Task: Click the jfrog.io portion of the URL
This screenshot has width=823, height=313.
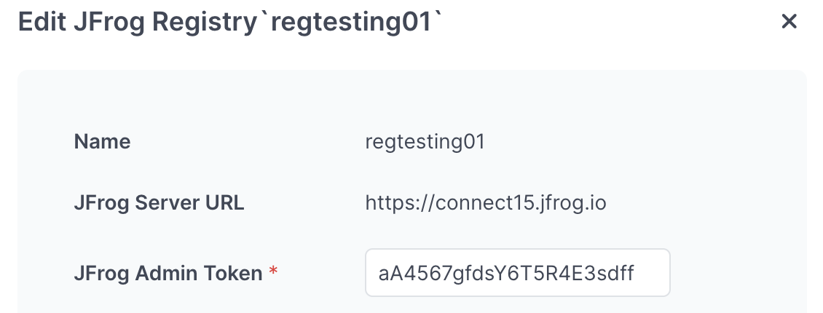Action: pos(574,202)
